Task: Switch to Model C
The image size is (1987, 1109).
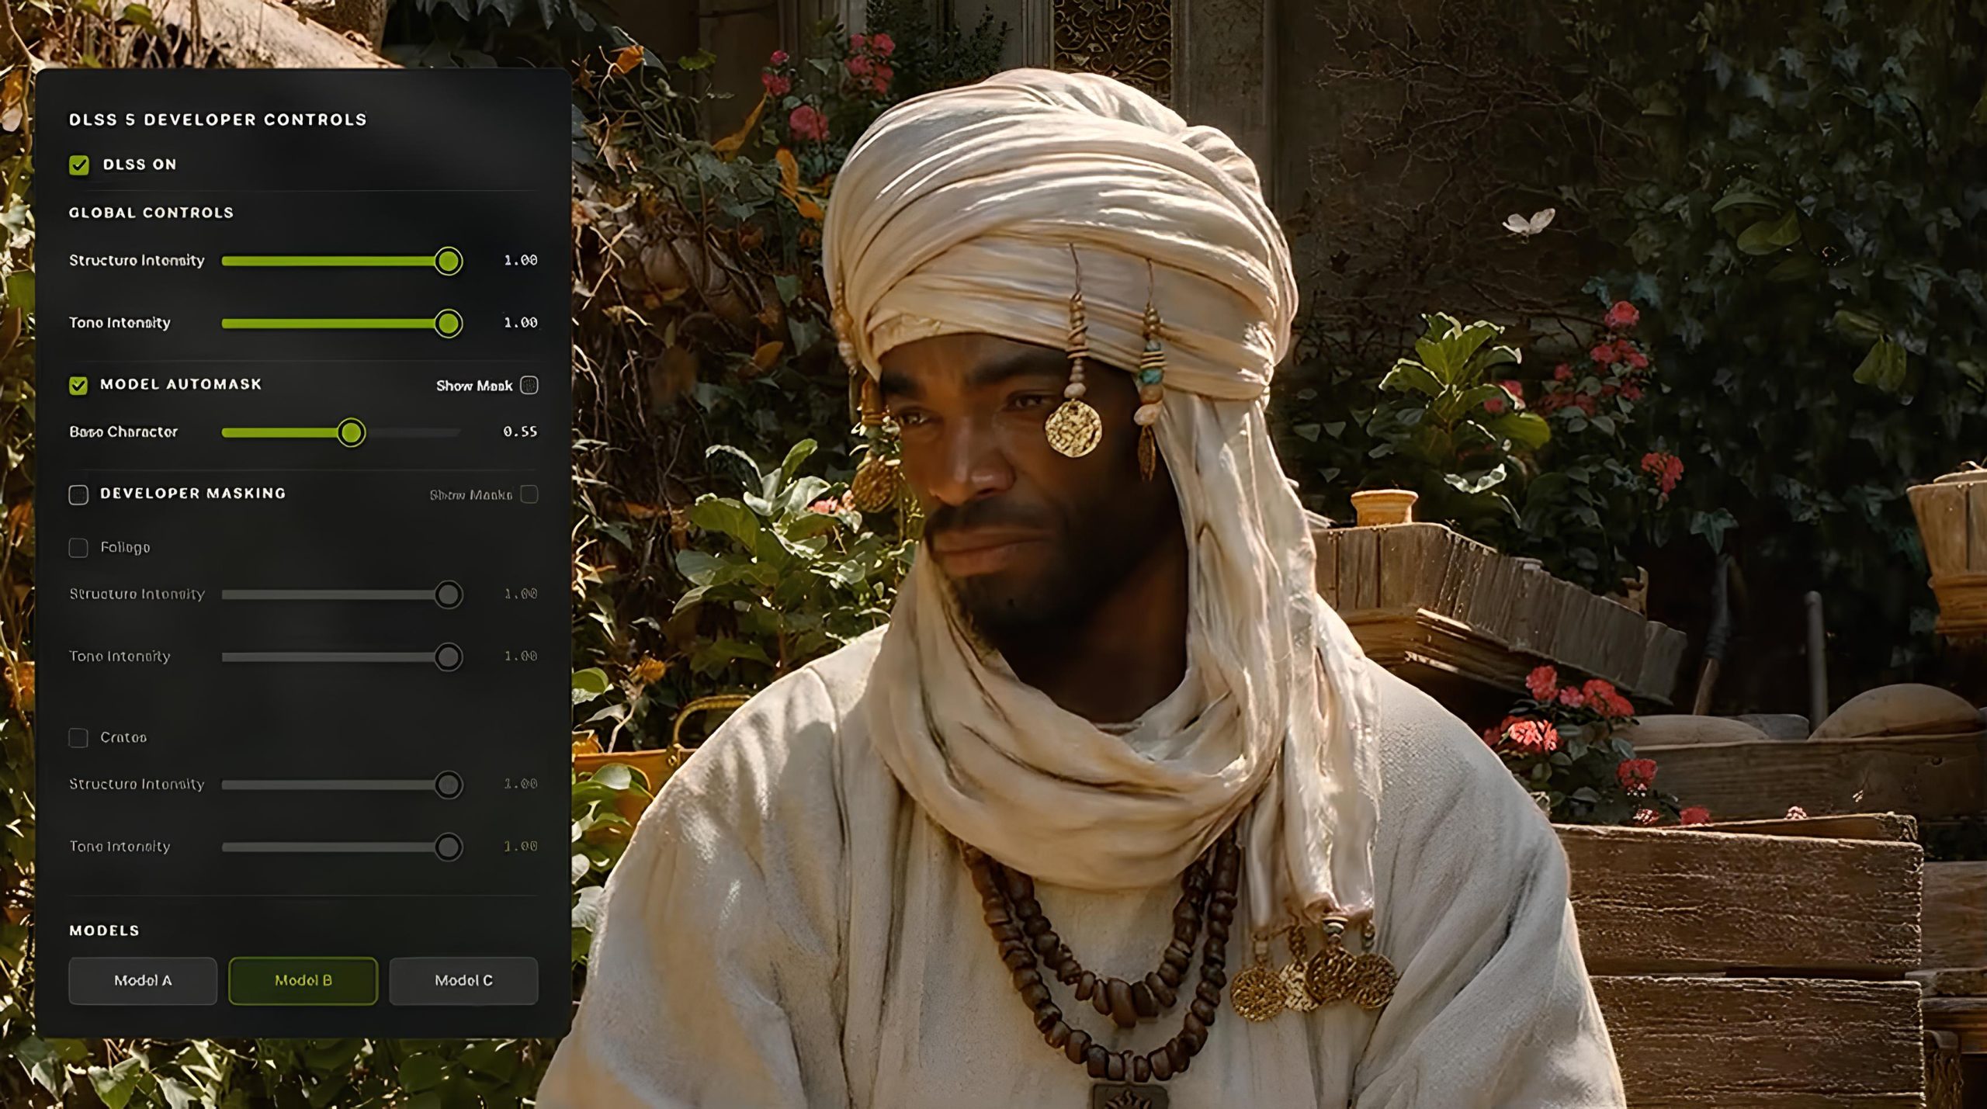Action: [x=463, y=981]
